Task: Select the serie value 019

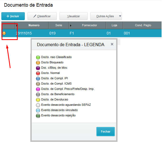Action: click(53, 33)
